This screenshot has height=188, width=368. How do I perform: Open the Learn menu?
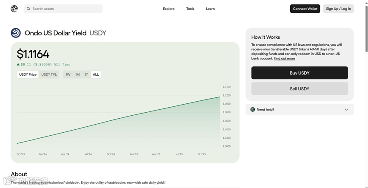[211, 9]
